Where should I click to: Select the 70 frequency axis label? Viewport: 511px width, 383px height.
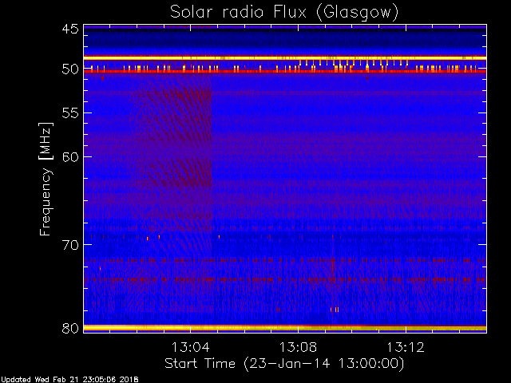(x=70, y=245)
